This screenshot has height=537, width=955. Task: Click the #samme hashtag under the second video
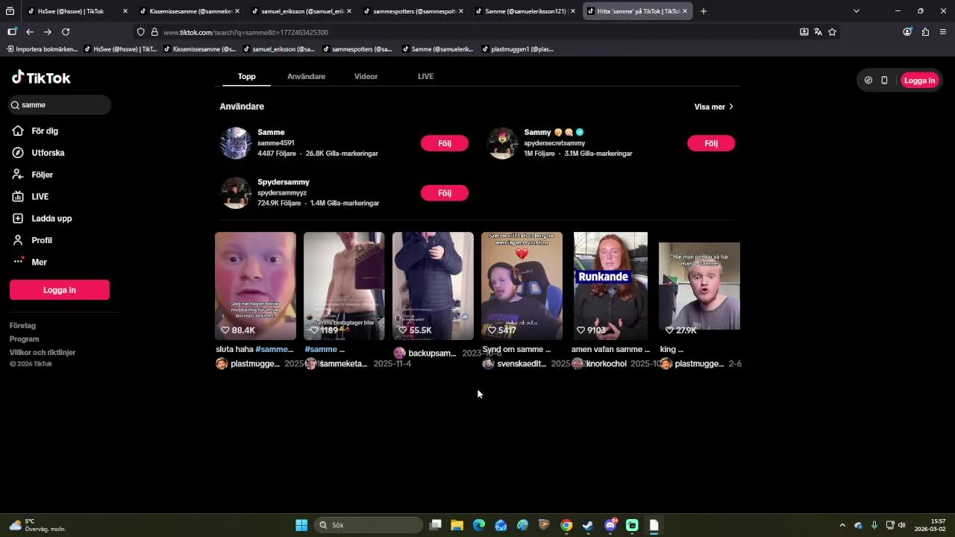[321, 349]
